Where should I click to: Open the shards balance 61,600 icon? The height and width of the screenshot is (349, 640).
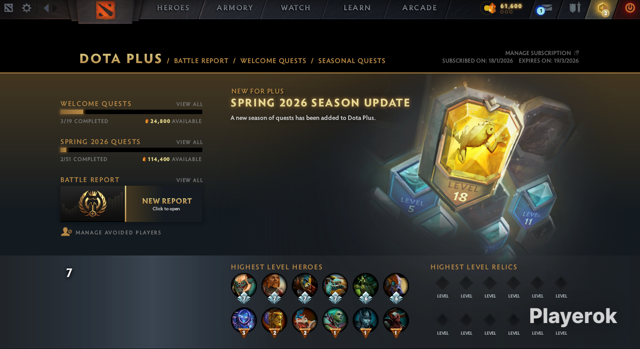(490, 9)
